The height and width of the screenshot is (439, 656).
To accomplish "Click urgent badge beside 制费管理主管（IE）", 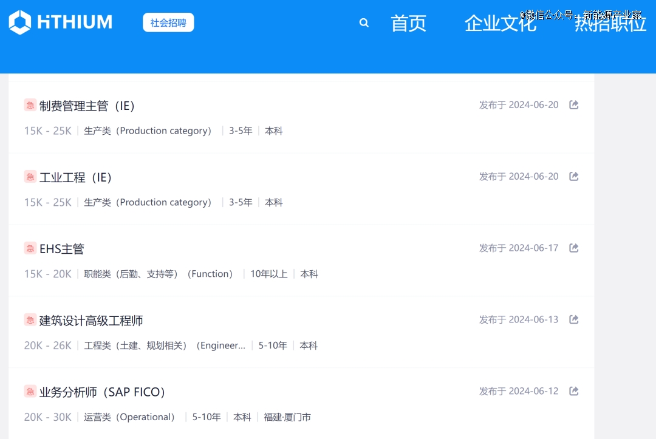I will pos(30,105).
